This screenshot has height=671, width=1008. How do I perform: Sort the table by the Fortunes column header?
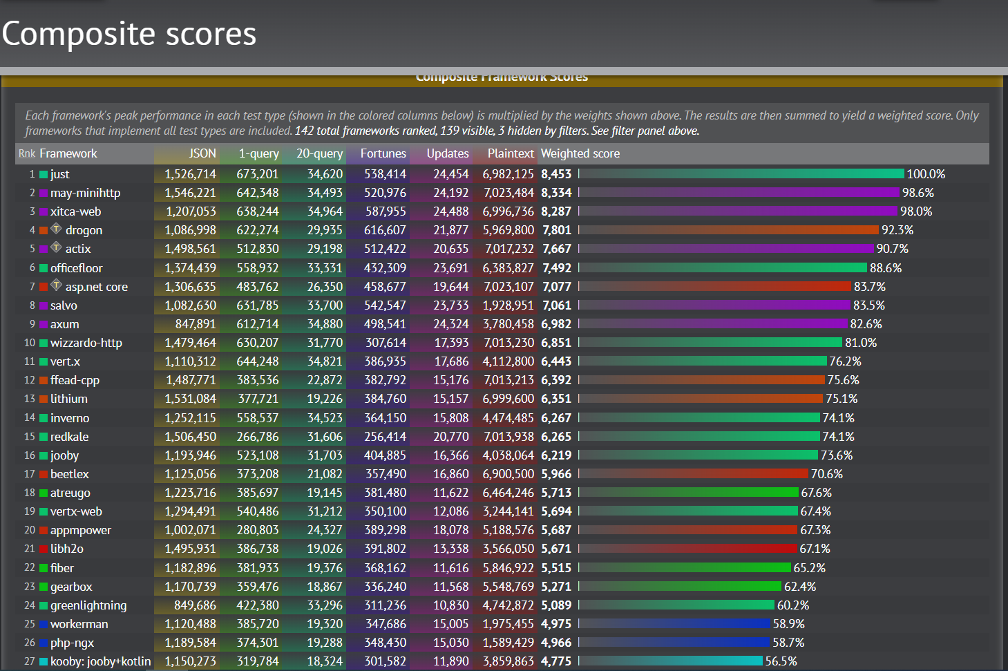pos(383,153)
